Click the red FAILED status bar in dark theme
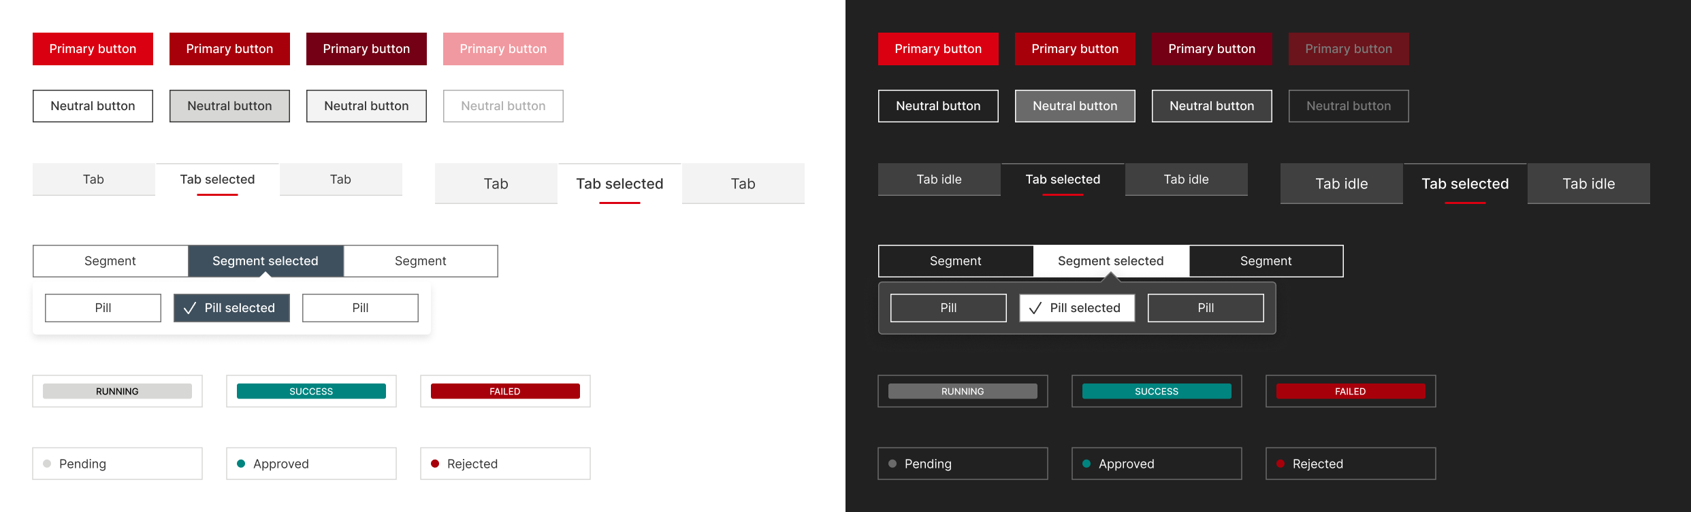The height and width of the screenshot is (512, 1691). 1351,392
